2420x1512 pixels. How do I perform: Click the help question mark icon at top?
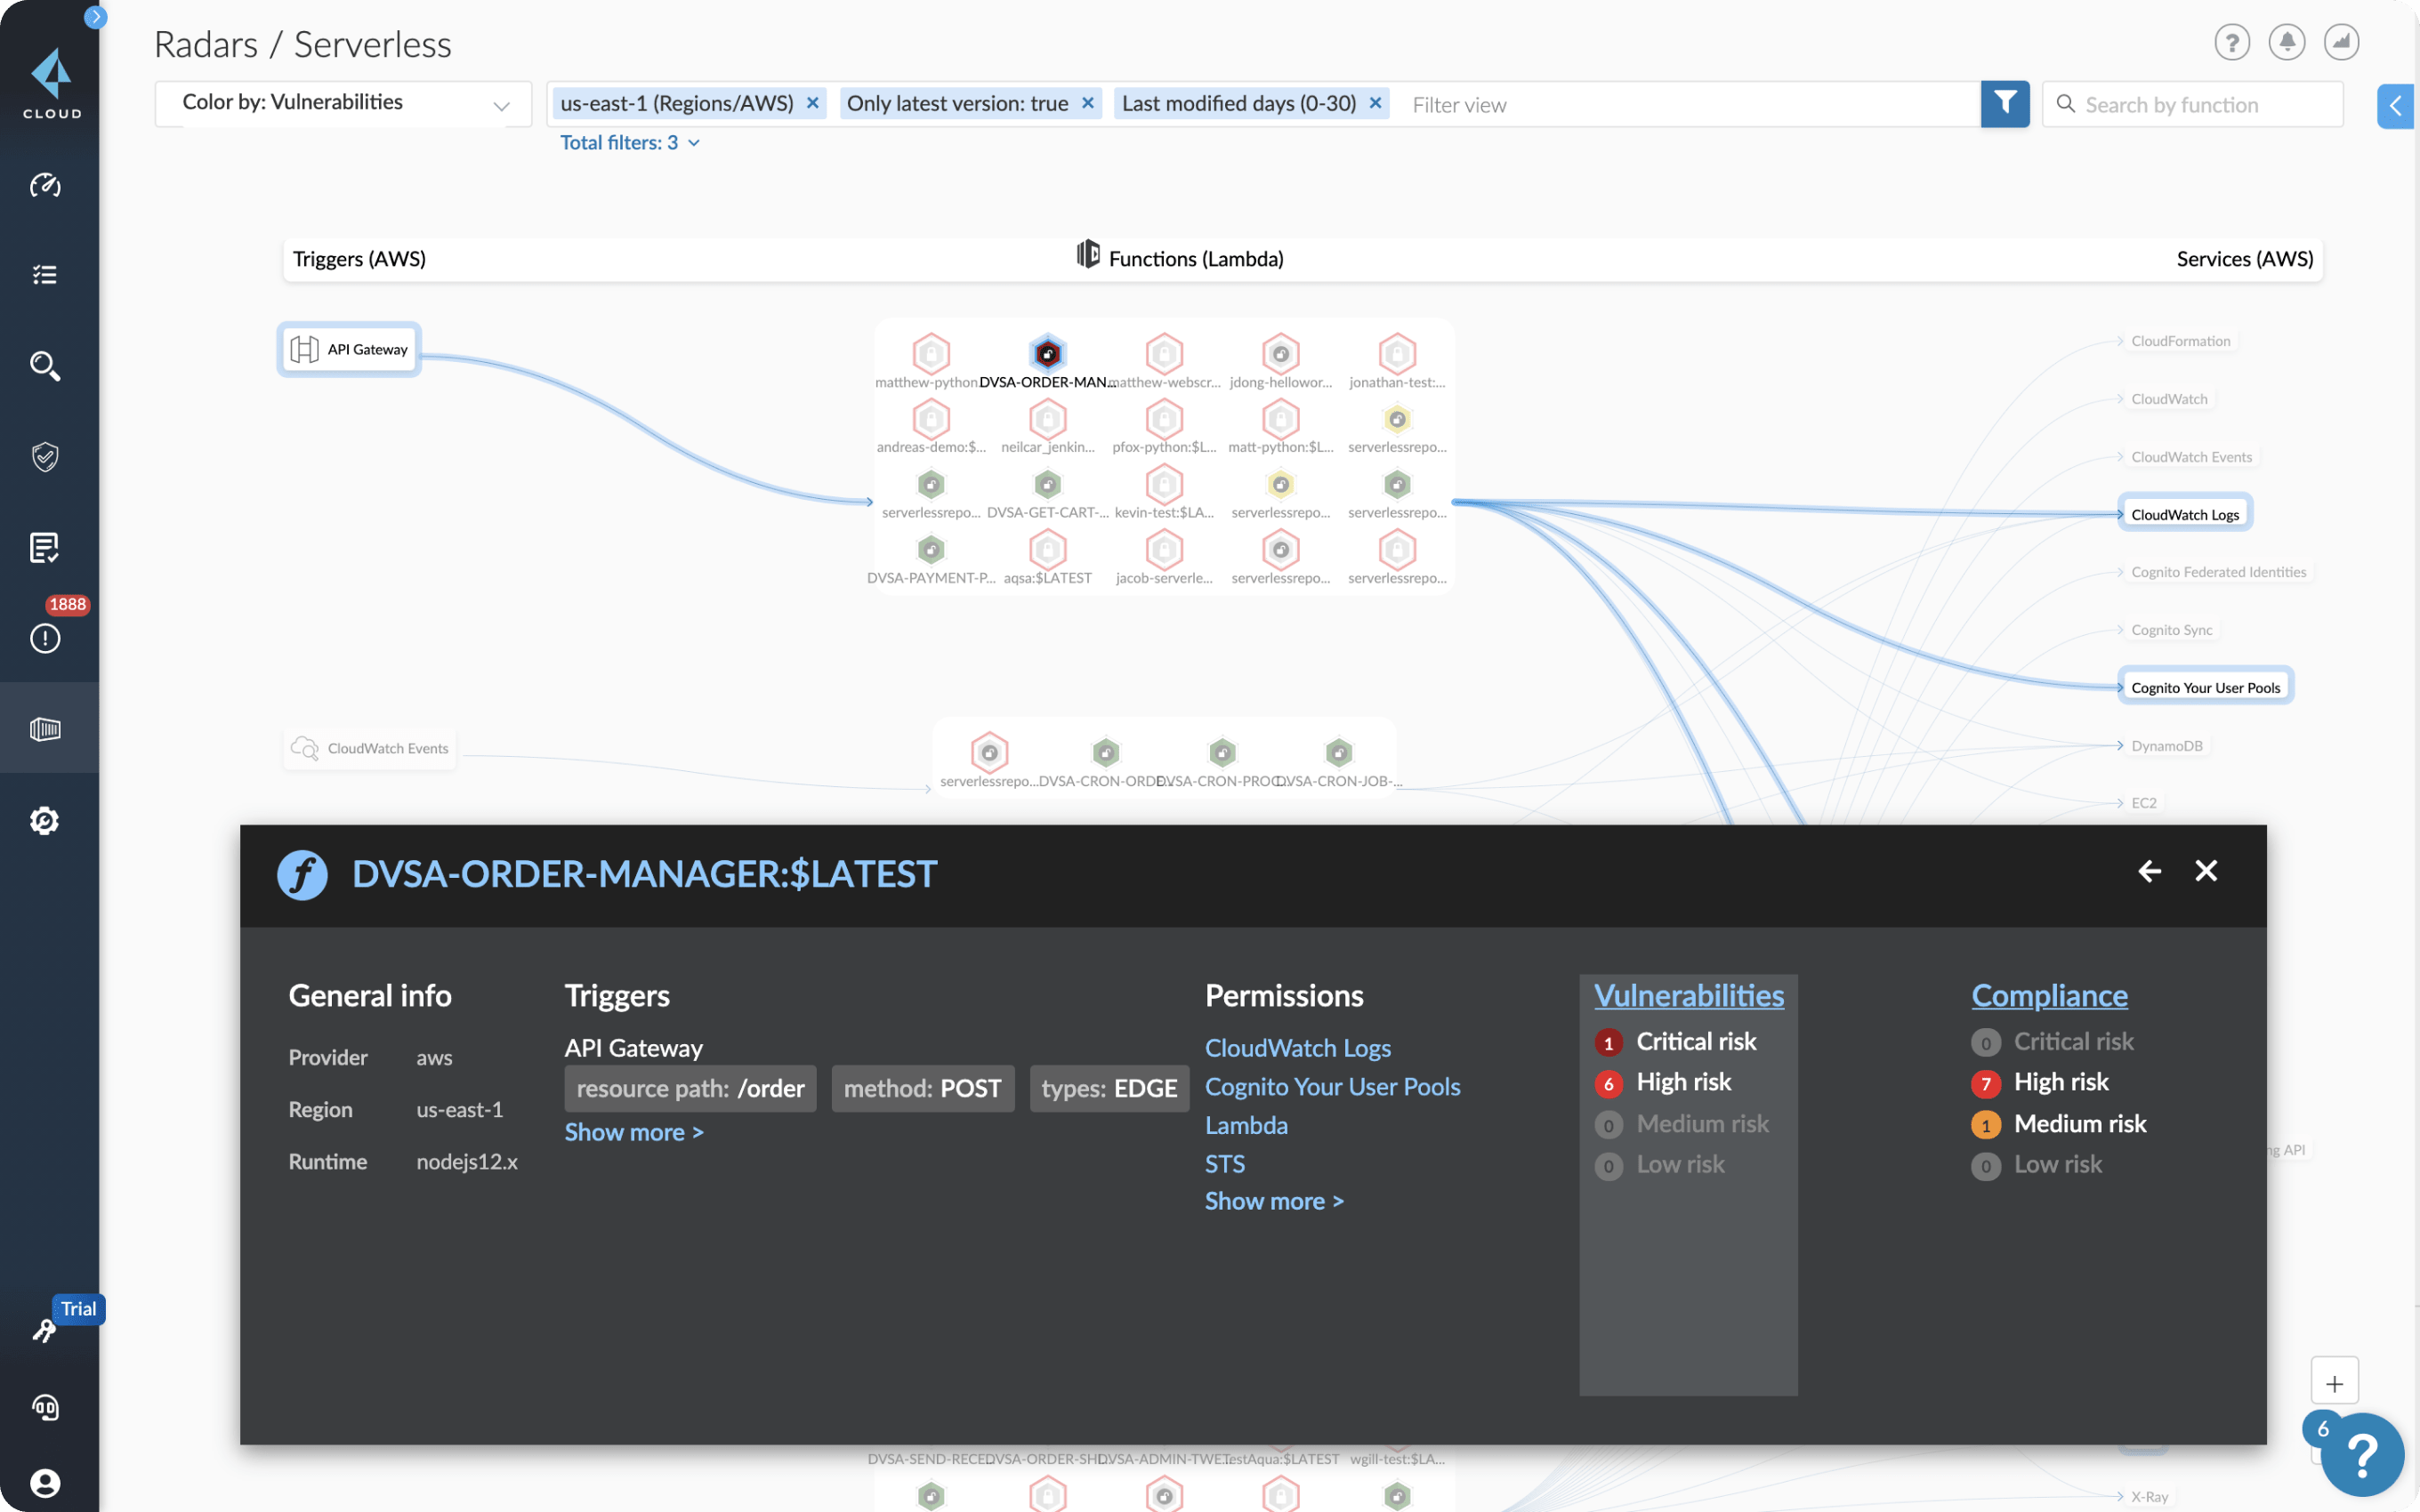[x=2231, y=42]
